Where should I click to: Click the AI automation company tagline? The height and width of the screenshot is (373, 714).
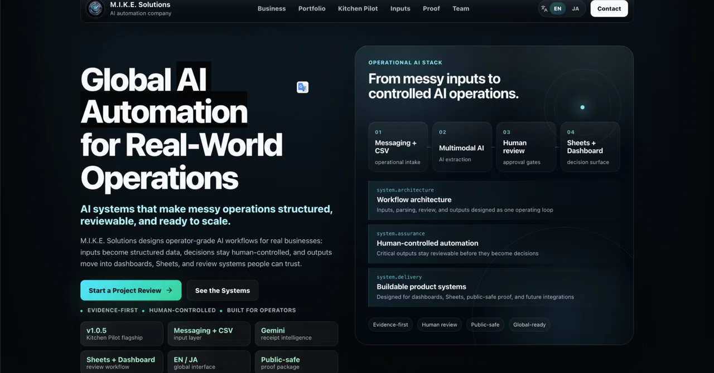pyautogui.click(x=141, y=13)
